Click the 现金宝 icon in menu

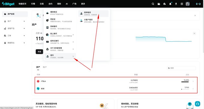(47, 20)
